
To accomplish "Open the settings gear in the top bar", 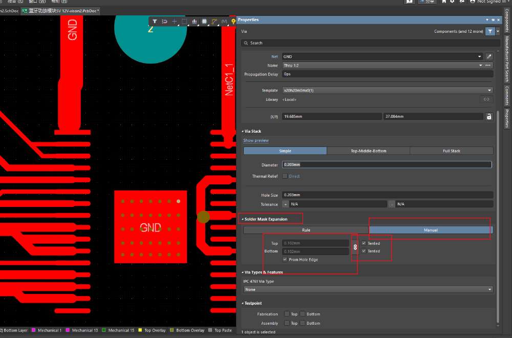I will 452,2.
